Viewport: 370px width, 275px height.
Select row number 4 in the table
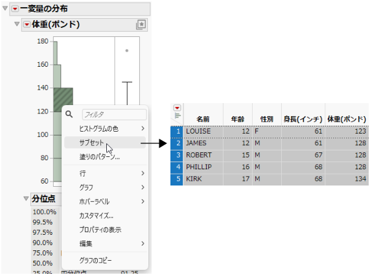[177, 167]
